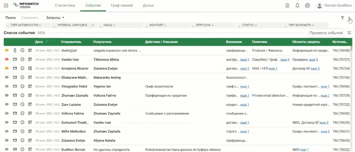Click the Поиск button
This screenshot has height=152, width=355.
(x=11, y=18)
